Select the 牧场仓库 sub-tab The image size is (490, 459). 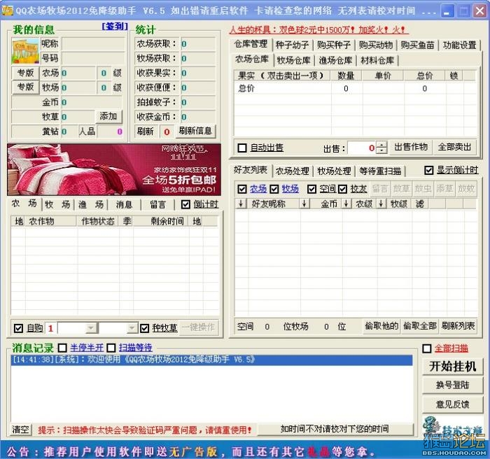[293, 60]
